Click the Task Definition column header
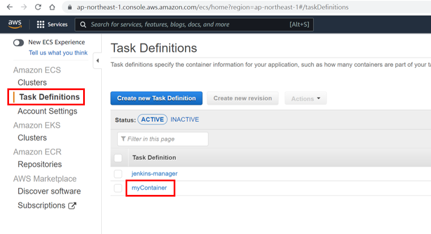431x234 pixels. tap(154, 158)
